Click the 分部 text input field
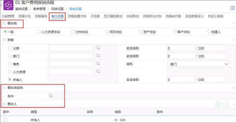Image resolution: width=236 pixels, height=123 pixels. [x=71, y=48]
